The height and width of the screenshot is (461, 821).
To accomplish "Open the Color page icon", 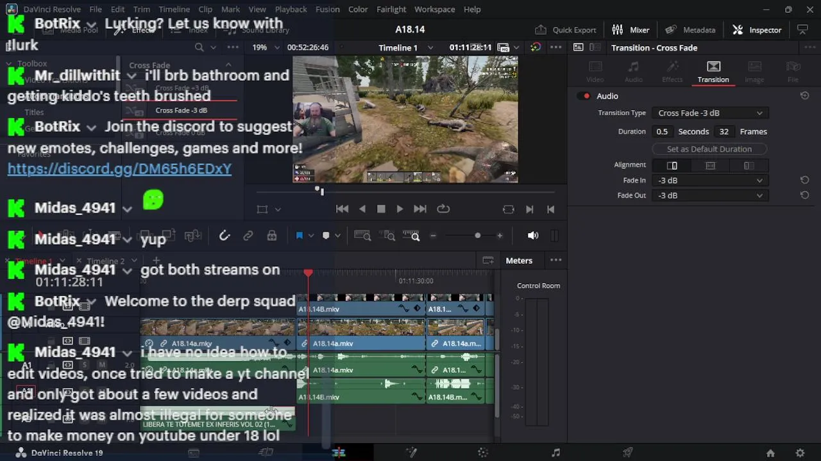I will (483, 453).
